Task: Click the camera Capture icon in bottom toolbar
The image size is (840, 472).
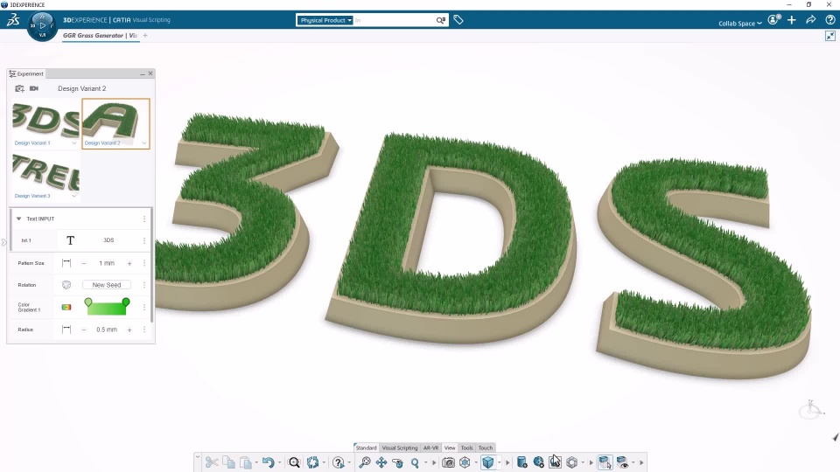Action: pos(448,462)
